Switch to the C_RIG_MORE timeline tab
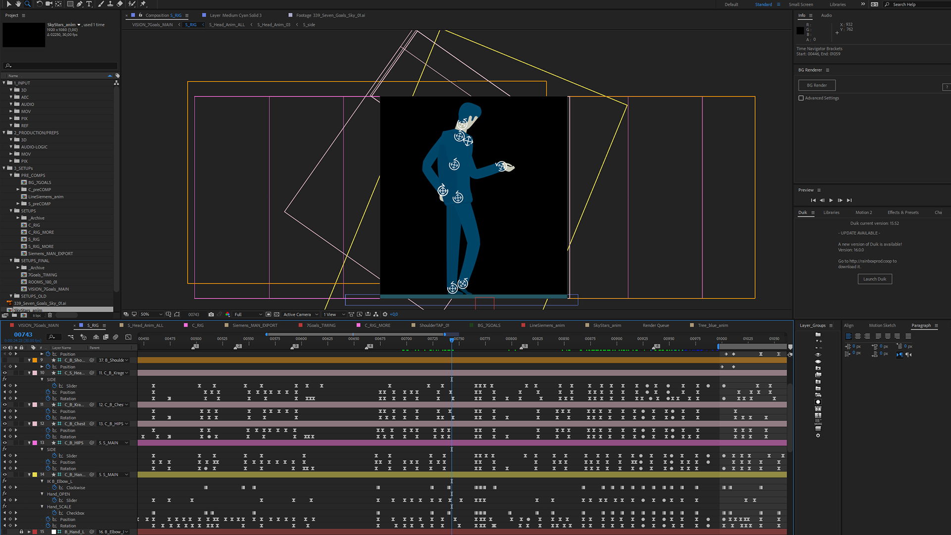 click(x=377, y=325)
